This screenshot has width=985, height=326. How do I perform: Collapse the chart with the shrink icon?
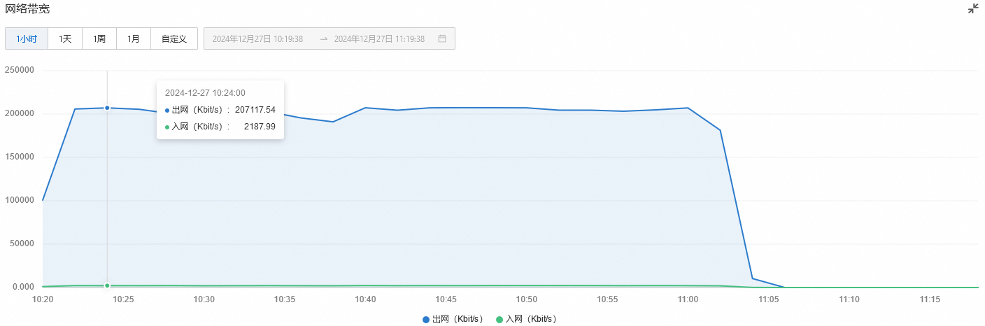click(973, 9)
